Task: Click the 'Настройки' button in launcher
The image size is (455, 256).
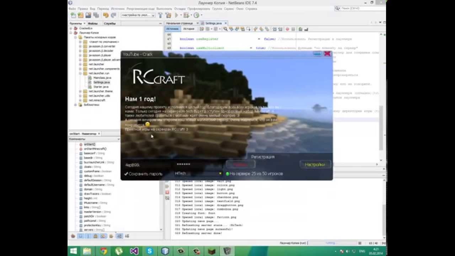Action: tap(315, 165)
